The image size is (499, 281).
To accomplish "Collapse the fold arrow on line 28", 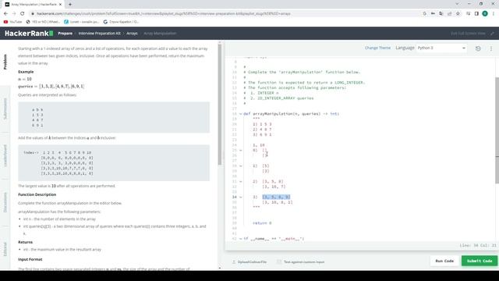I will (x=241, y=165).
